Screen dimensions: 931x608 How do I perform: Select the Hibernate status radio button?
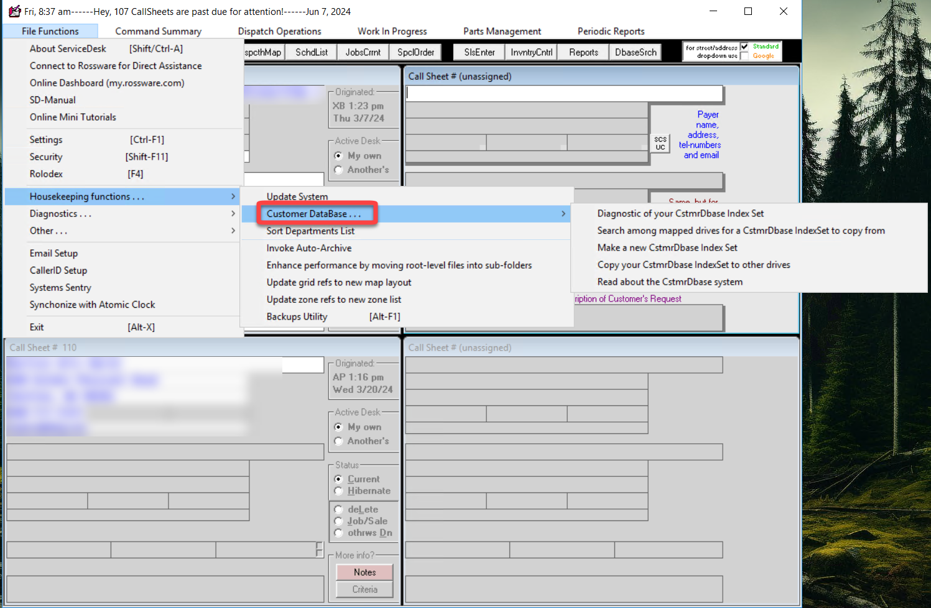pyautogui.click(x=338, y=491)
